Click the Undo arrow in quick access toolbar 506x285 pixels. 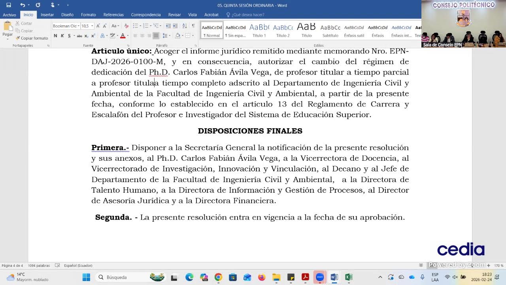23,5
